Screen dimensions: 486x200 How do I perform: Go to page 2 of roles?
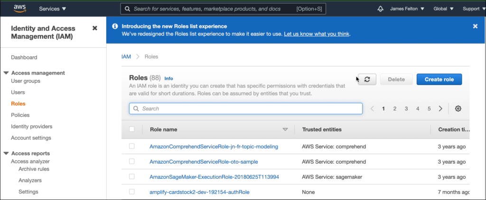coord(395,109)
